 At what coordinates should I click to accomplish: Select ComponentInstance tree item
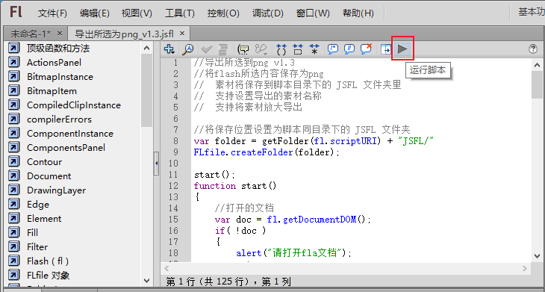(x=70, y=134)
